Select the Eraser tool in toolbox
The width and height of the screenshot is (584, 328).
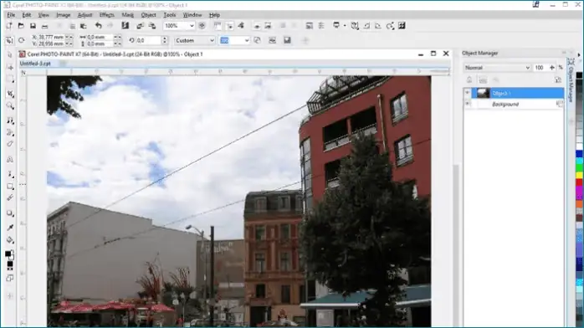(10, 145)
